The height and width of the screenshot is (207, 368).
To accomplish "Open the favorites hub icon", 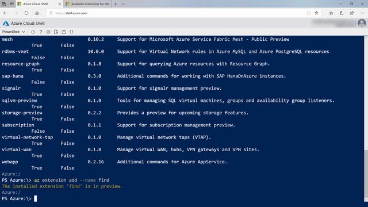I will (331, 13).
